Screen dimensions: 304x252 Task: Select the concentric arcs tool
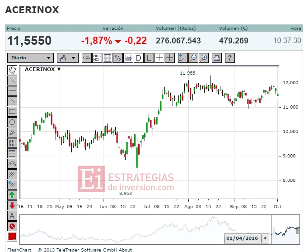pyautogui.click(x=12, y=164)
